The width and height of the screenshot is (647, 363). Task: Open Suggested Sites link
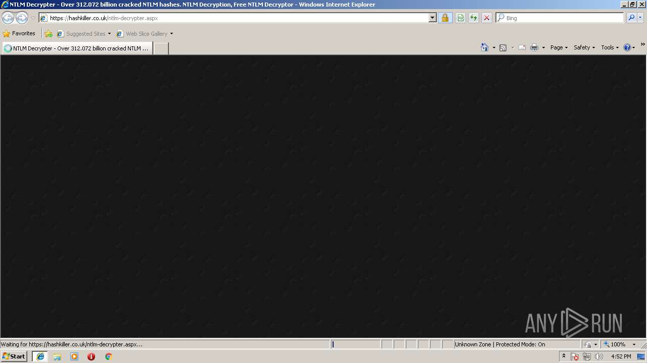point(83,34)
